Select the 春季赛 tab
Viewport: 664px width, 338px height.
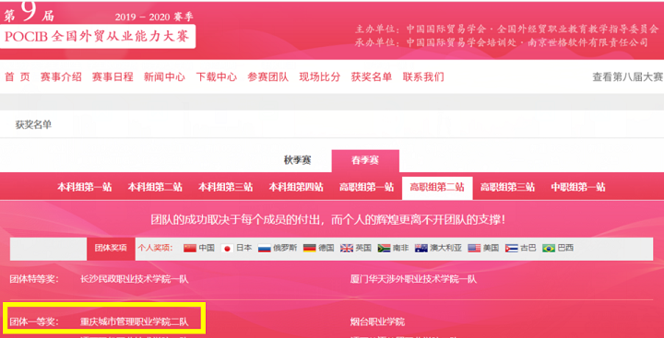click(x=365, y=161)
